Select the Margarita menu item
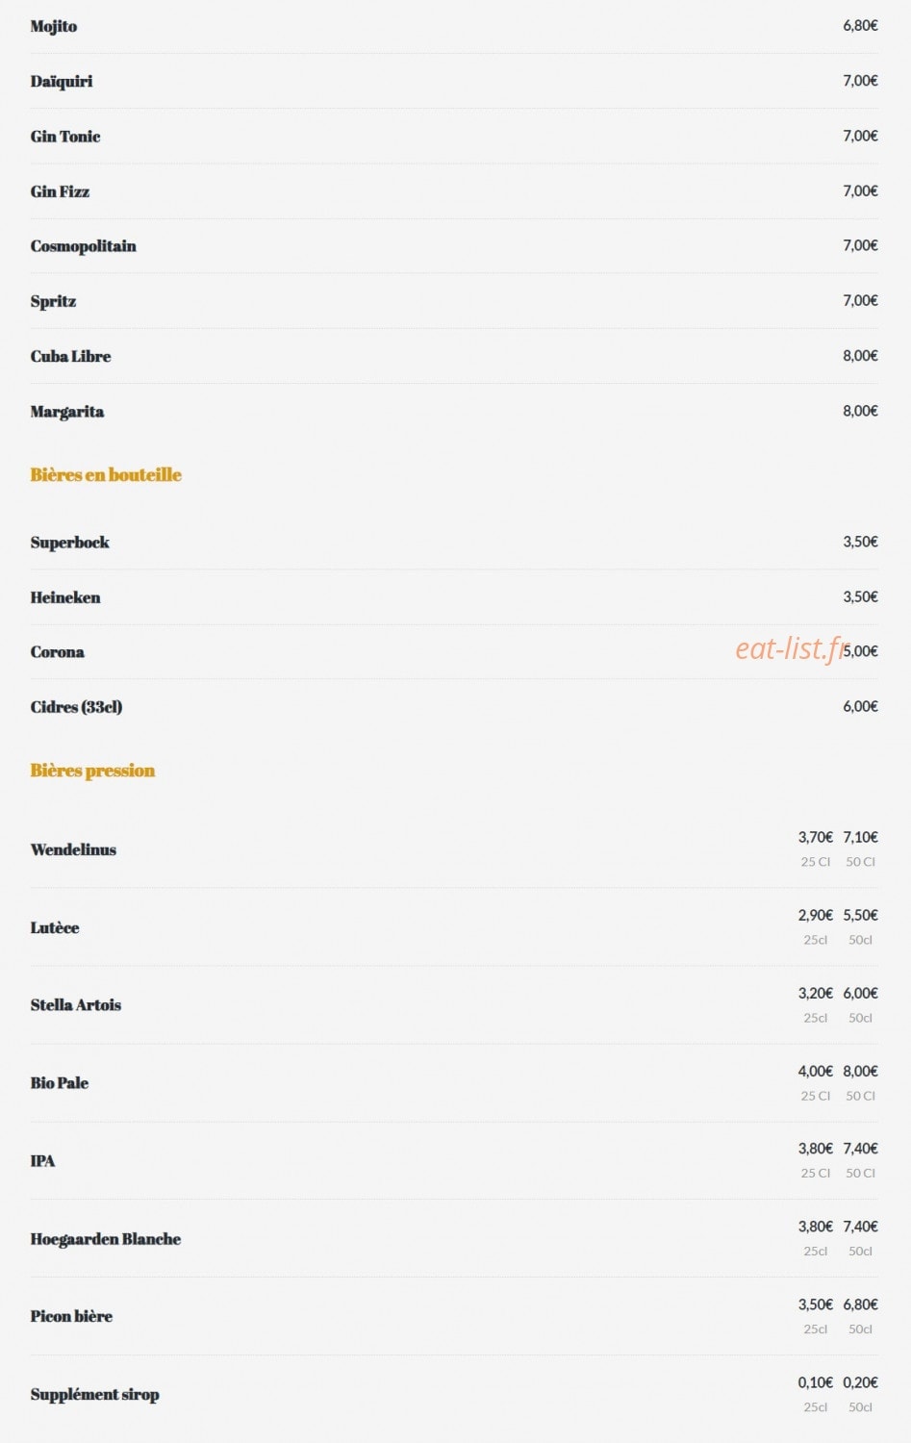This screenshot has height=1443, width=911. tap(66, 411)
